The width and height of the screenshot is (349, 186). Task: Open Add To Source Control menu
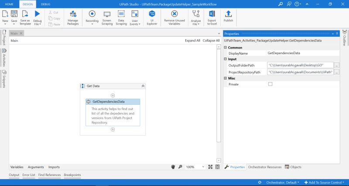pyautogui.click(x=324, y=183)
